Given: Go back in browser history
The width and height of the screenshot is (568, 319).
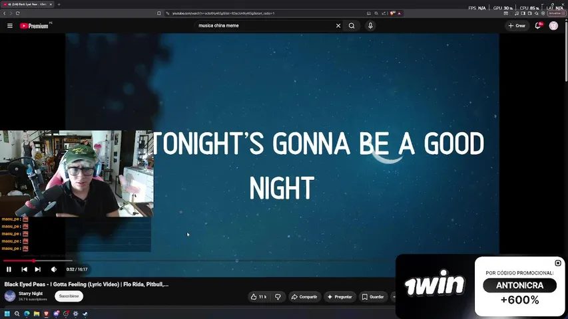Looking at the screenshot, I should pos(5,13).
